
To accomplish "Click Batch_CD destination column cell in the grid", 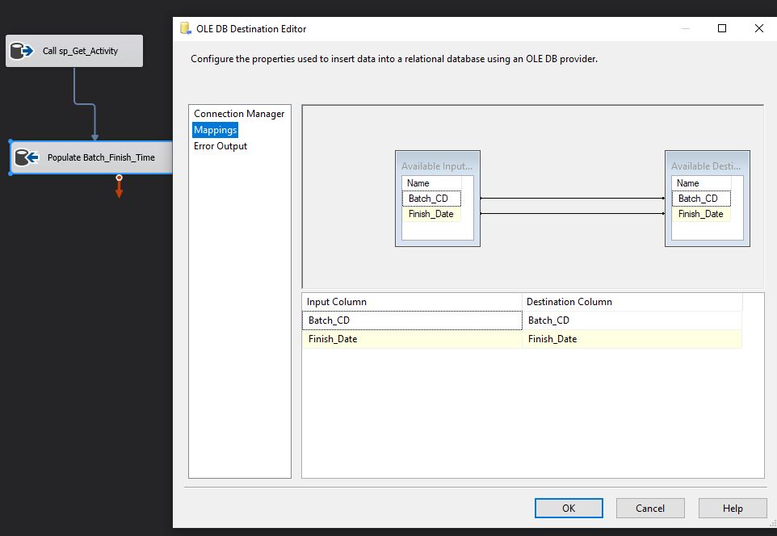I will [632, 320].
